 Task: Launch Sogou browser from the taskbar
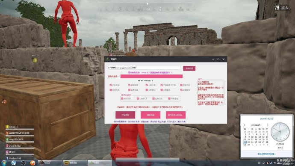click(x=14, y=163)
